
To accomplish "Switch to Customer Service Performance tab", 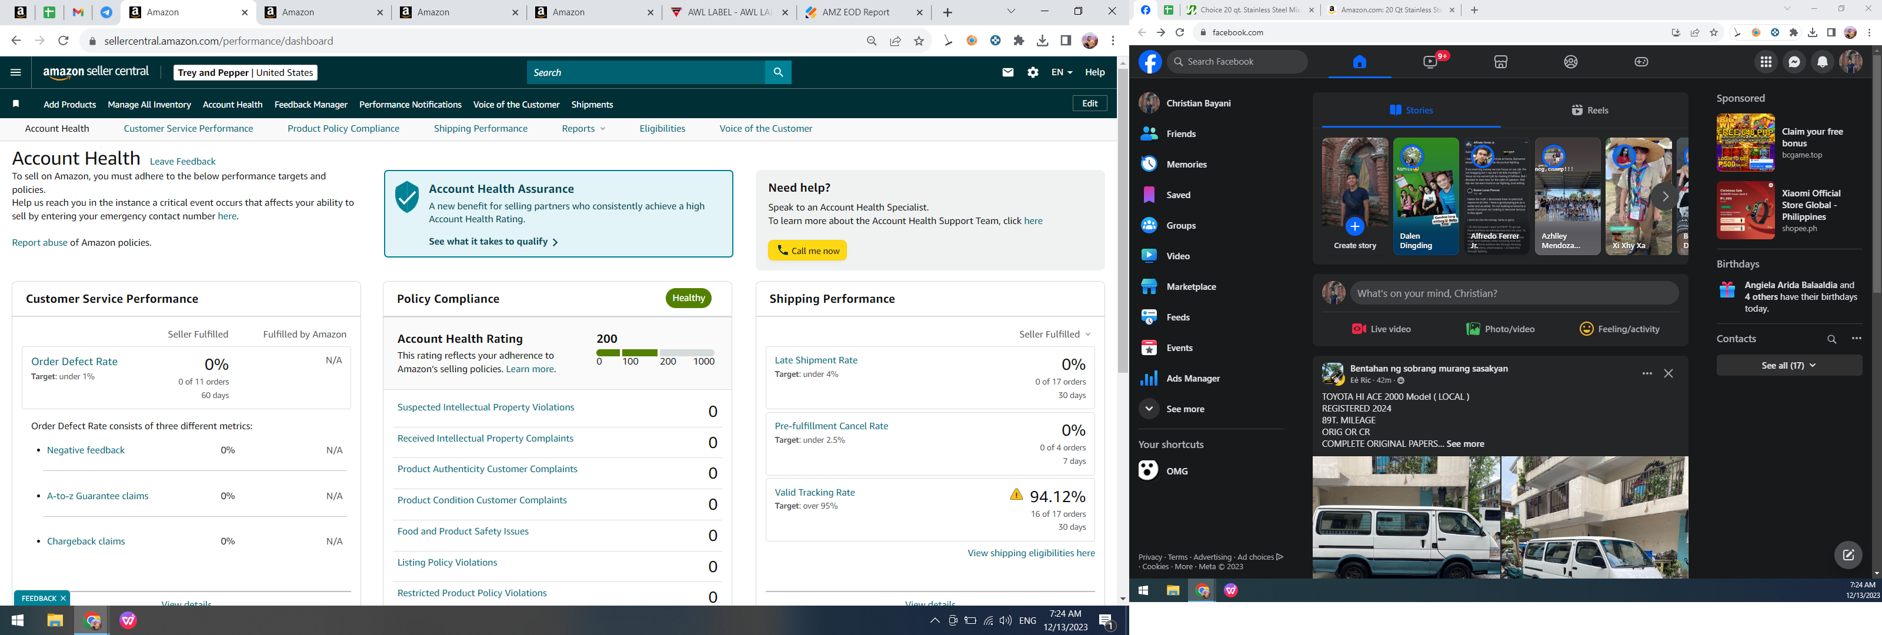I will pos(188,129).
